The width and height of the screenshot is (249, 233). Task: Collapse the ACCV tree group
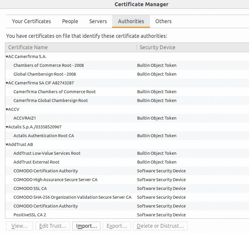[7, 109]
